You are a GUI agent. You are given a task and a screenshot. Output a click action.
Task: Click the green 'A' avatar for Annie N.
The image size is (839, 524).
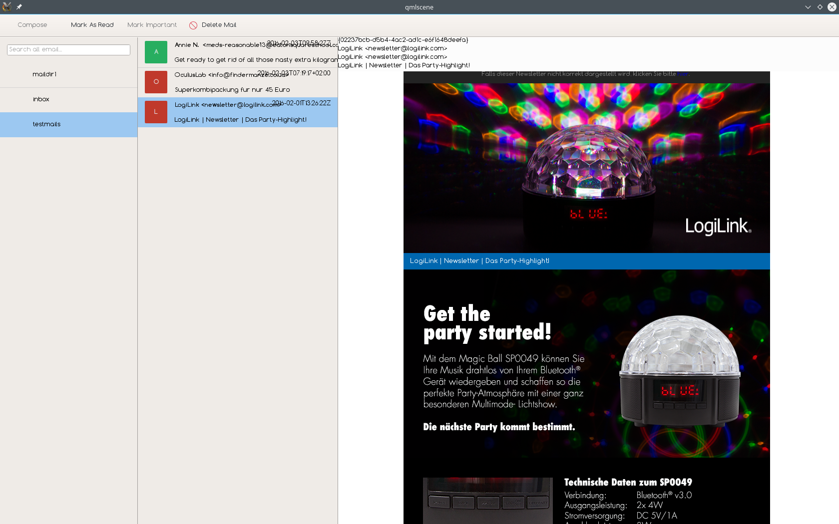(x=156, y=52)
